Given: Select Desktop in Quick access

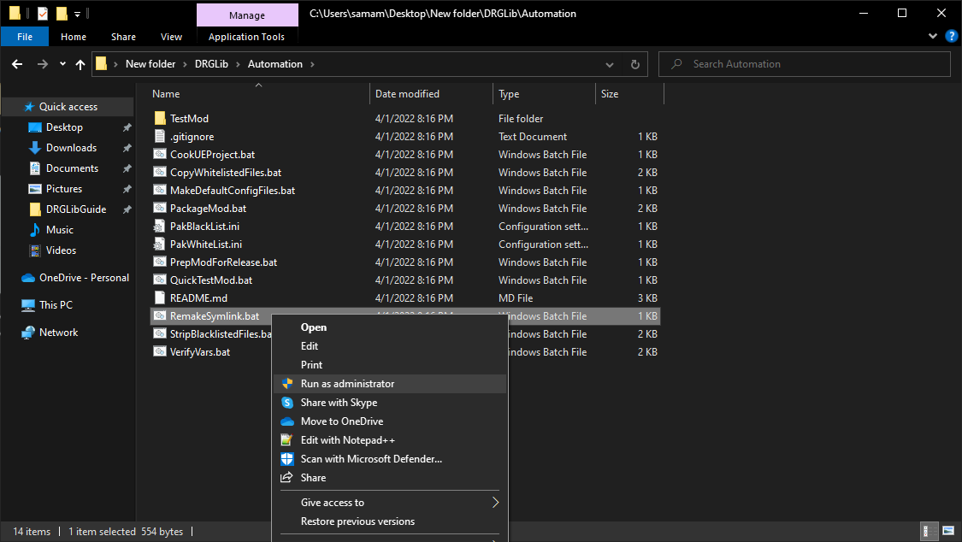Looking at the screenshot, I should (x=64, y=127).
